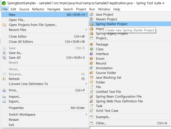Click the JUnit Test Case icon
The image size is (171, 129).
(x=91, y=111)
